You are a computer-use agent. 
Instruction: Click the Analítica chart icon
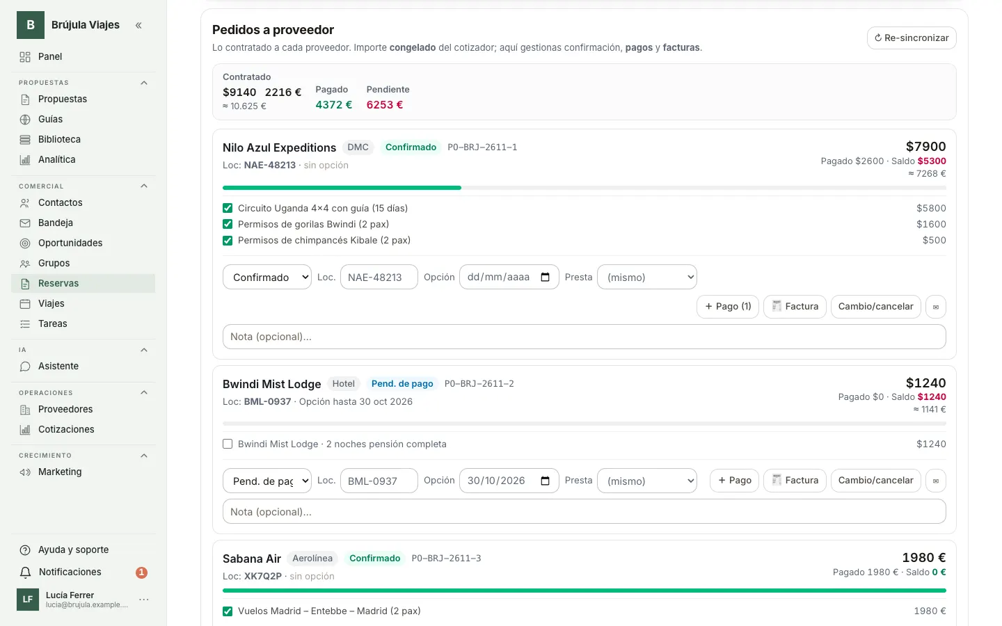click(x=25, y=160)
